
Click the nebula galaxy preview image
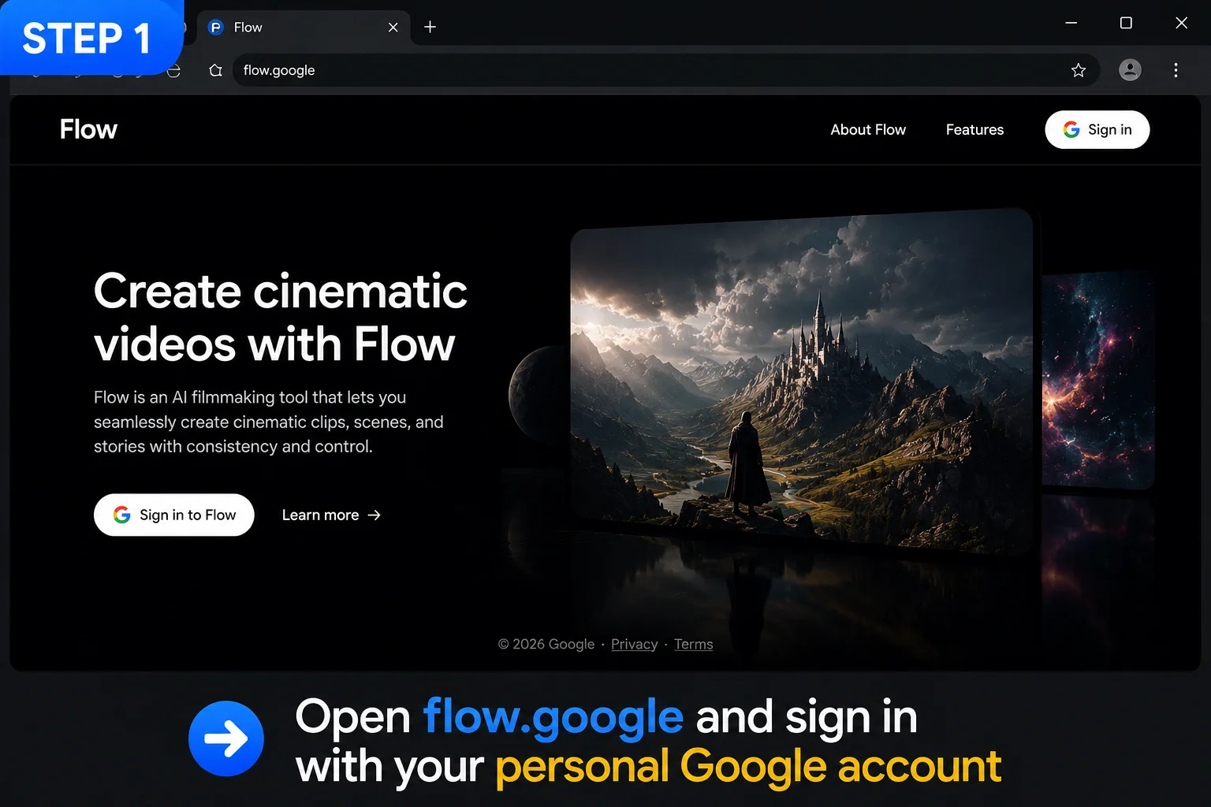coord(1098,379)
